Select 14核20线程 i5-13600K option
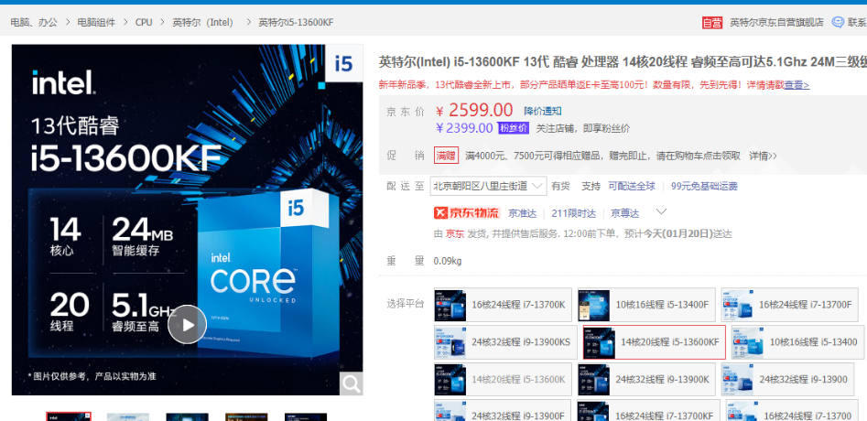 [503, 380]
